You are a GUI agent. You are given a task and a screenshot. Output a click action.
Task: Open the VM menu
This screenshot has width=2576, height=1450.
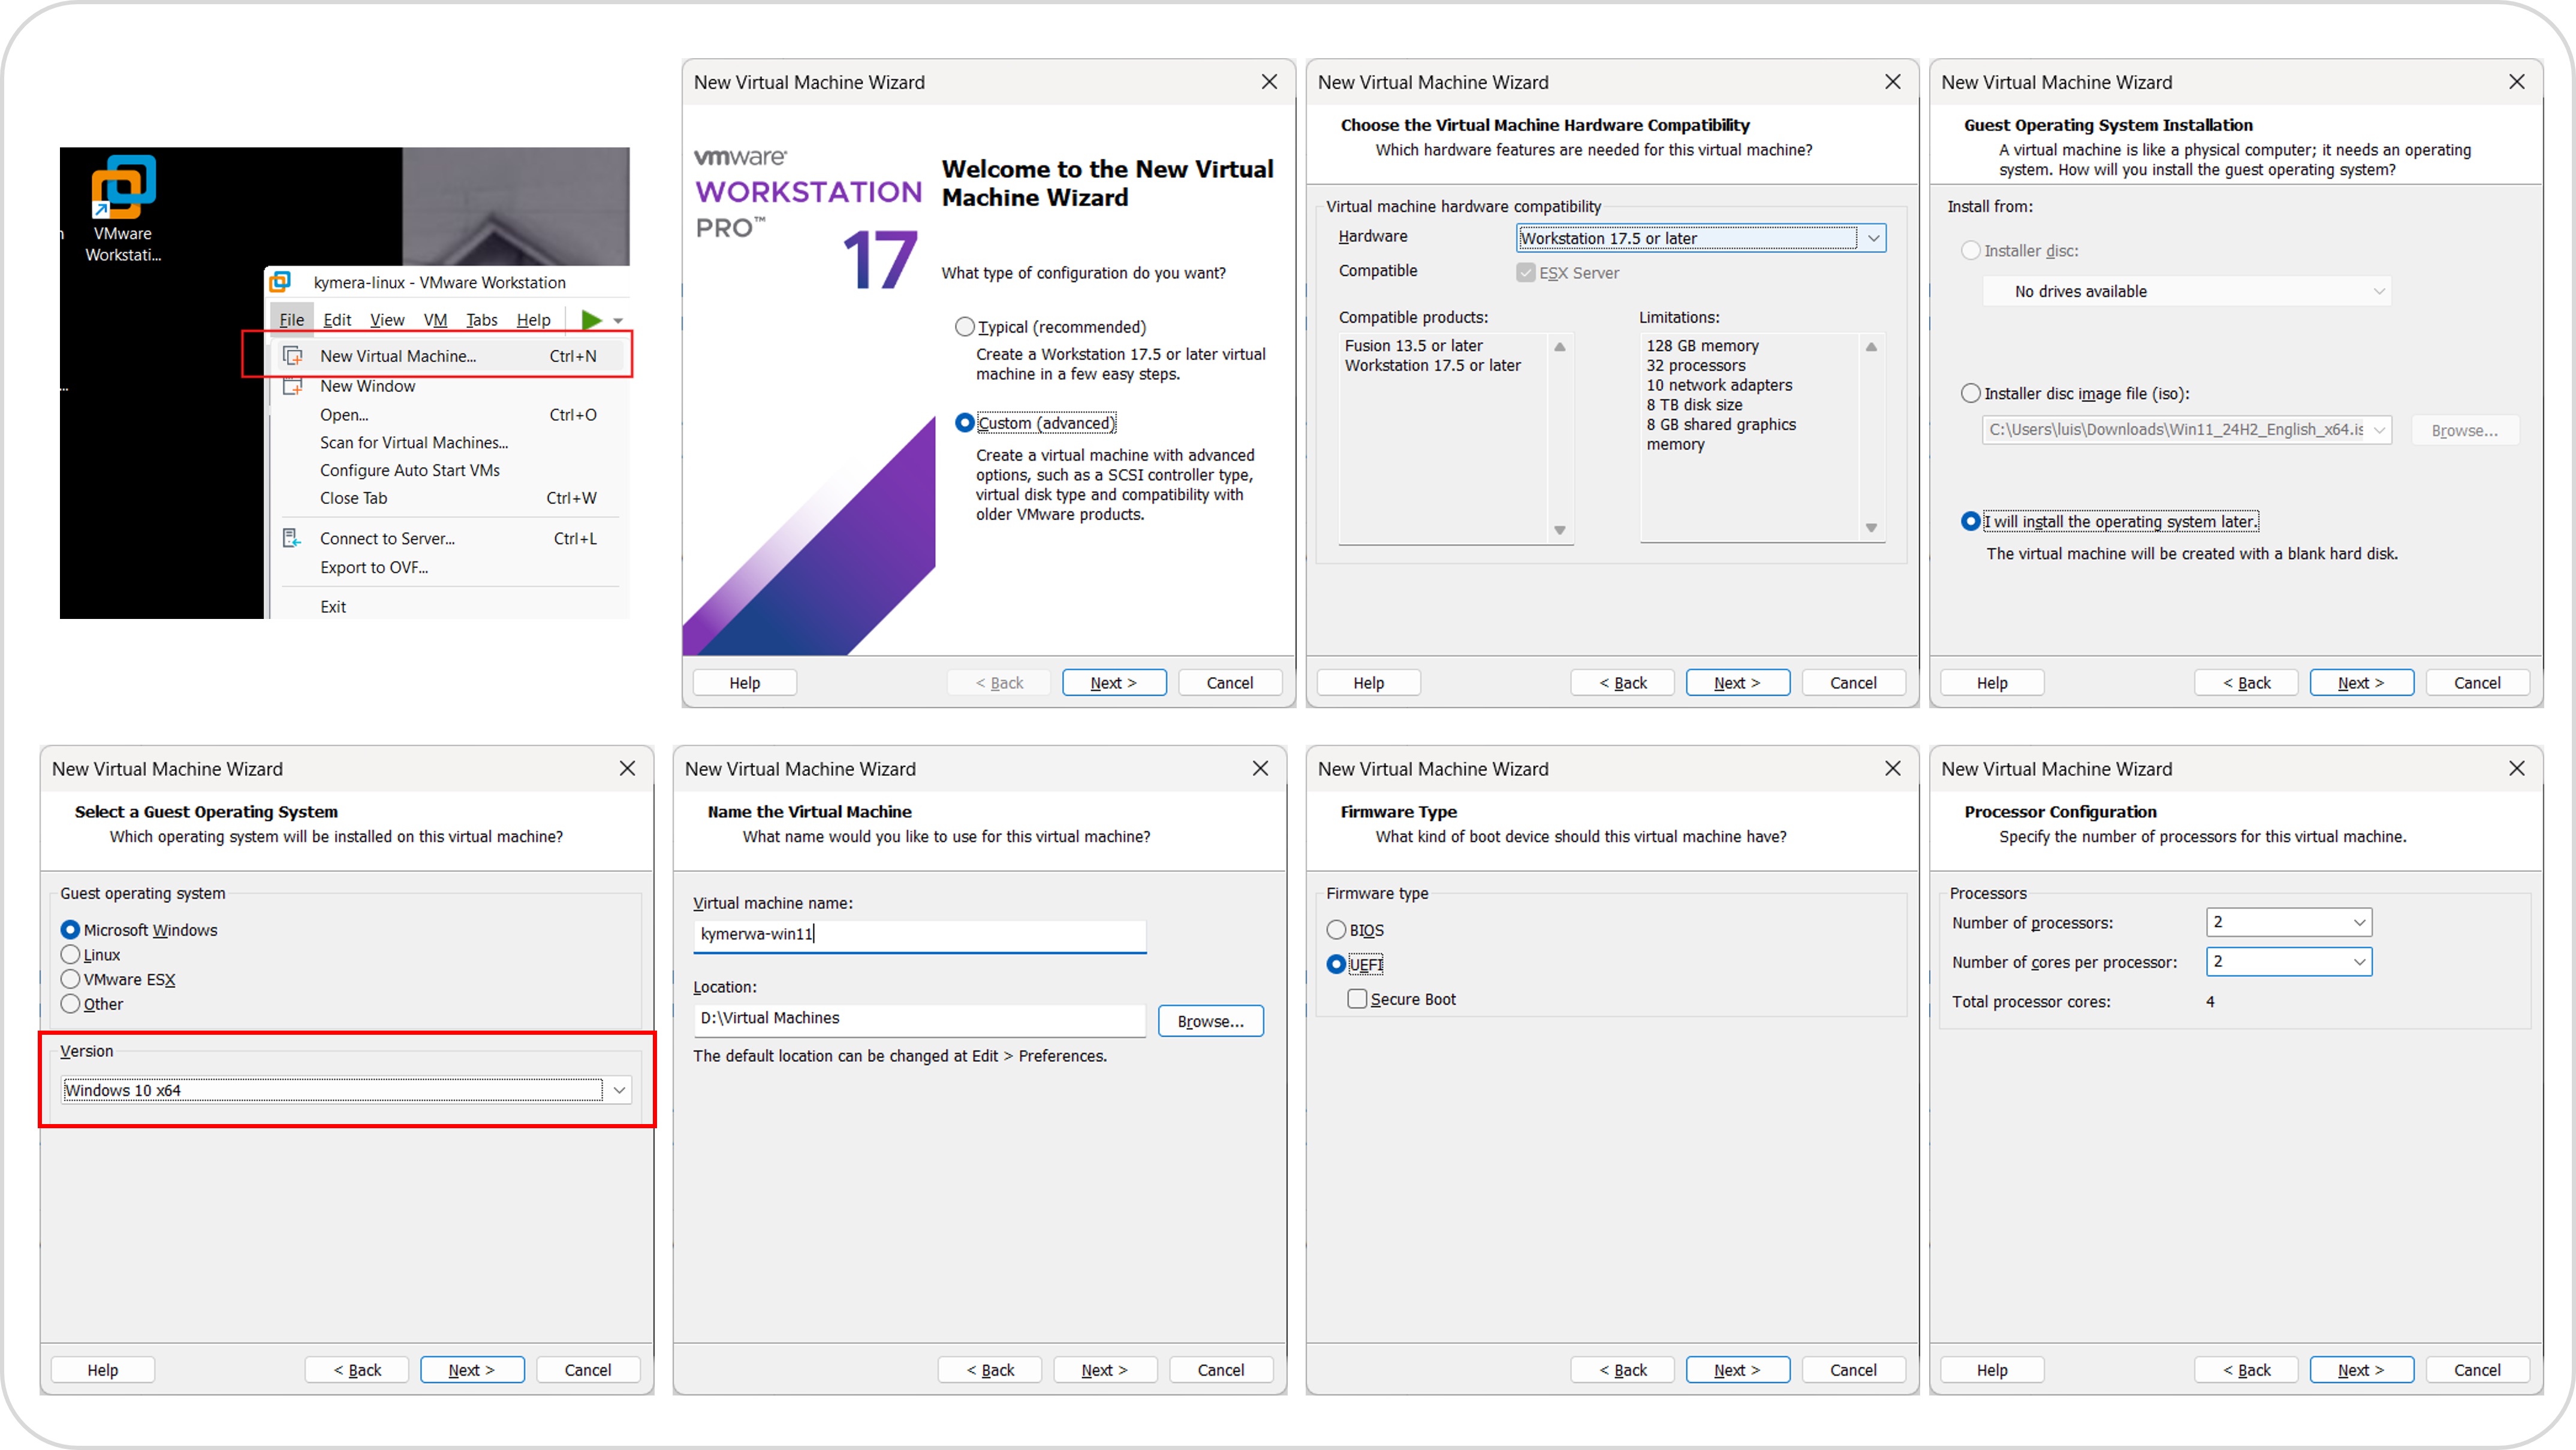(x=435, y=320)
